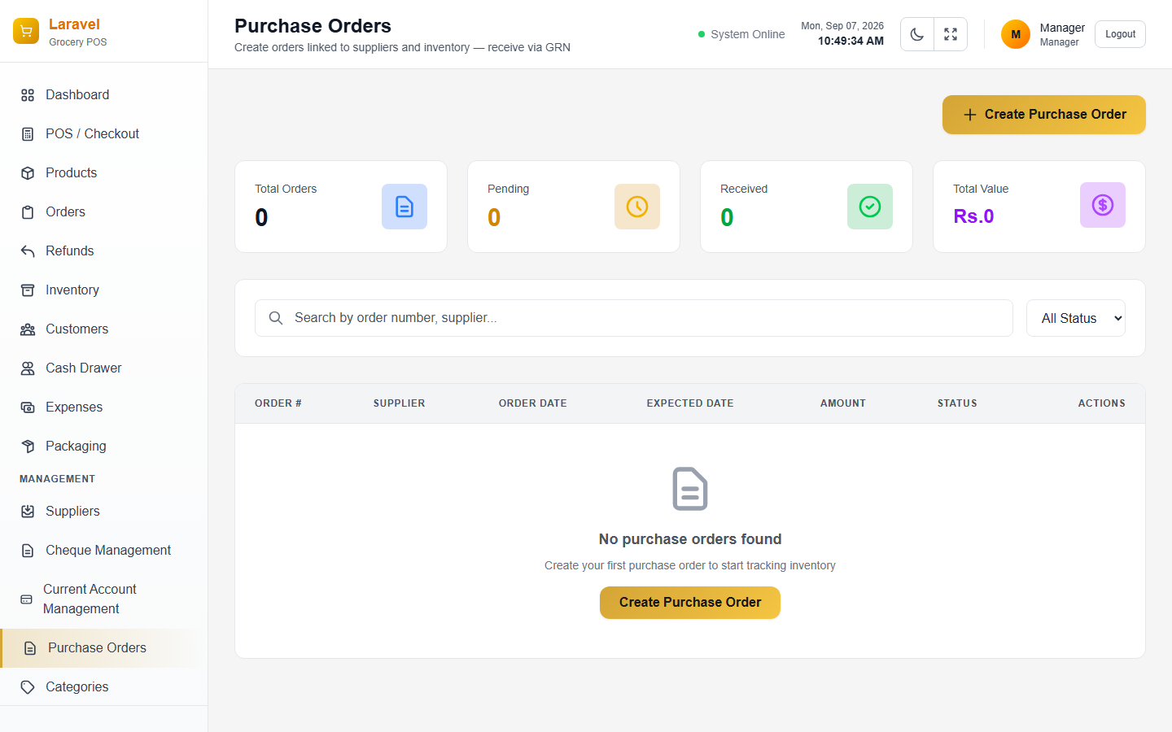Click the Received checkmark icon
This screenshot has height=732, width=1172.
tap(870, 207)
